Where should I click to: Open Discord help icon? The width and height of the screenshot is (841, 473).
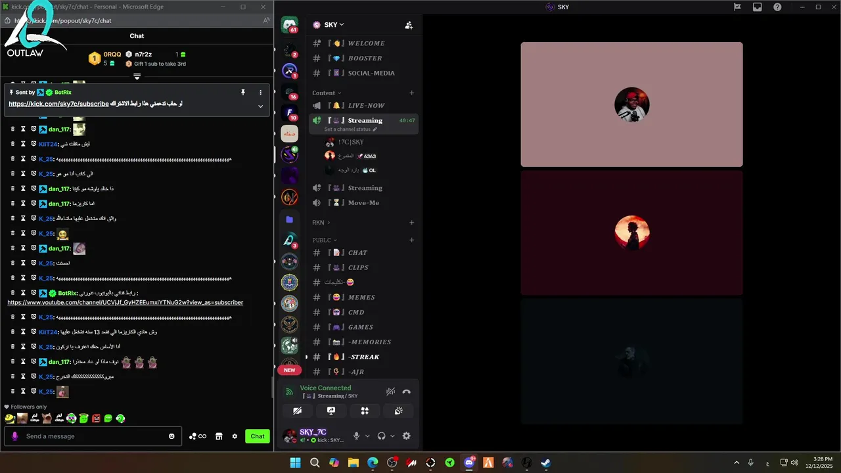point(777,7)
